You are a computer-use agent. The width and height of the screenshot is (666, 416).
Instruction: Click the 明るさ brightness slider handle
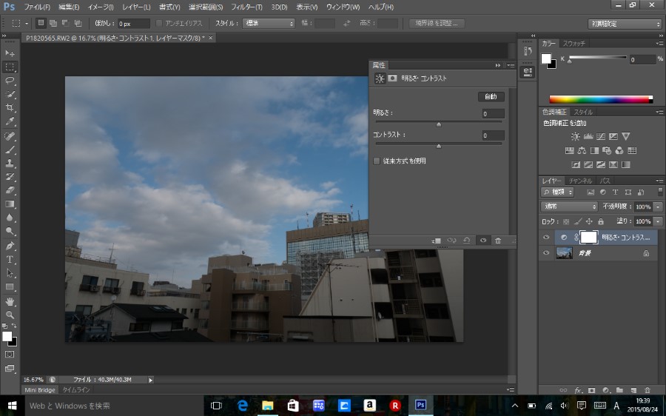[439, 124]
